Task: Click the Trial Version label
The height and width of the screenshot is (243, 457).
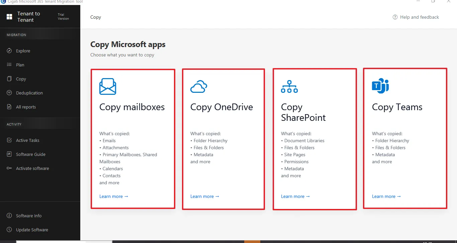Action: click(x=63, y=17)
